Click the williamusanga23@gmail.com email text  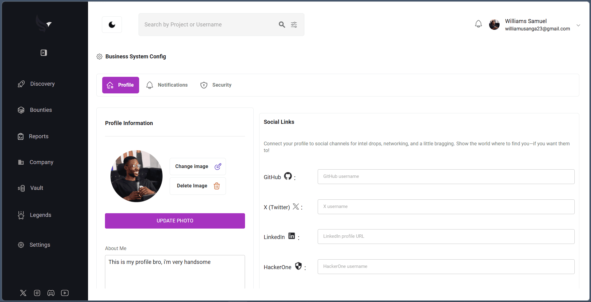537,29
